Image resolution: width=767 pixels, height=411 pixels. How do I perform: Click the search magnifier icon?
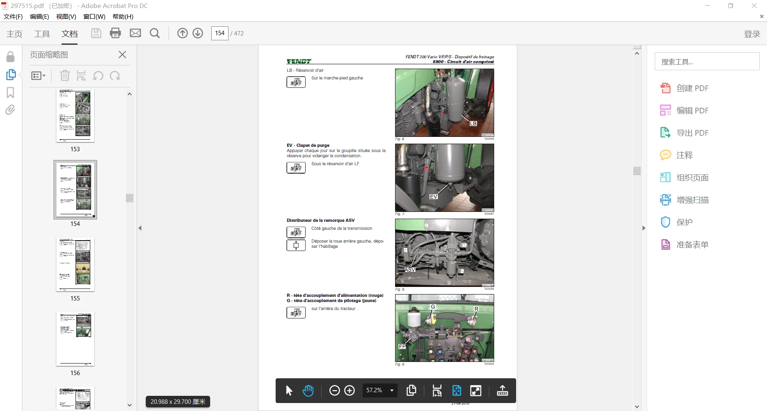pos(155,33)
